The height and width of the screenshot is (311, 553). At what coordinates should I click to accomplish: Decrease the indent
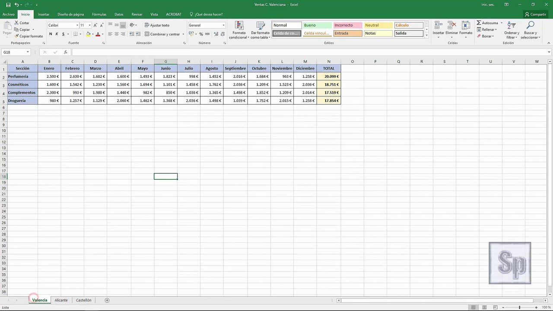pos(132,34)
